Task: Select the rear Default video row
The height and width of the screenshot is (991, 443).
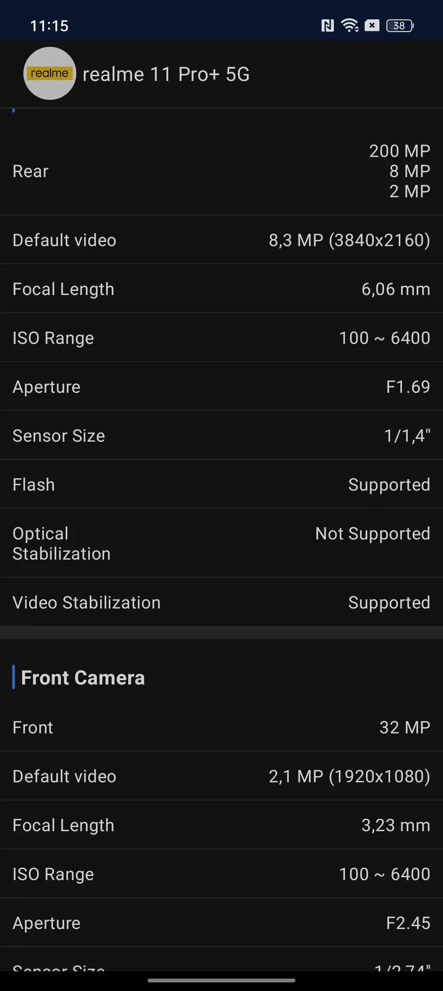Action: coord(221,240)
